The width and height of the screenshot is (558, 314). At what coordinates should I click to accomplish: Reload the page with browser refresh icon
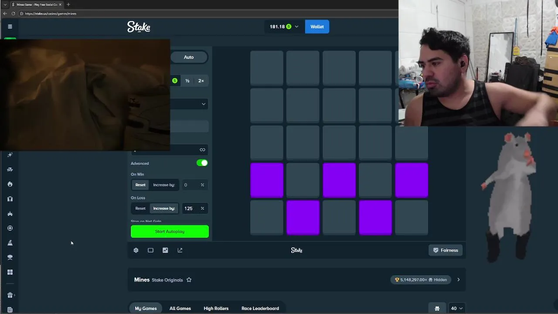pos(13,14)
